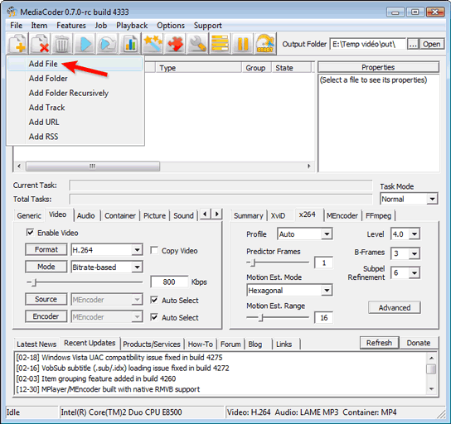Open the Level dropdown showing 4.0
Image resolution: width=451 pixels, height=424 pixels.
(405, 234)
